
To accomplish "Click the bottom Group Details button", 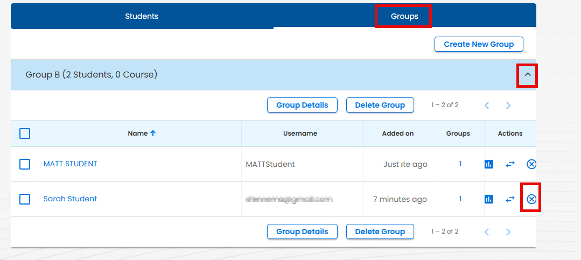I will 302,231.
